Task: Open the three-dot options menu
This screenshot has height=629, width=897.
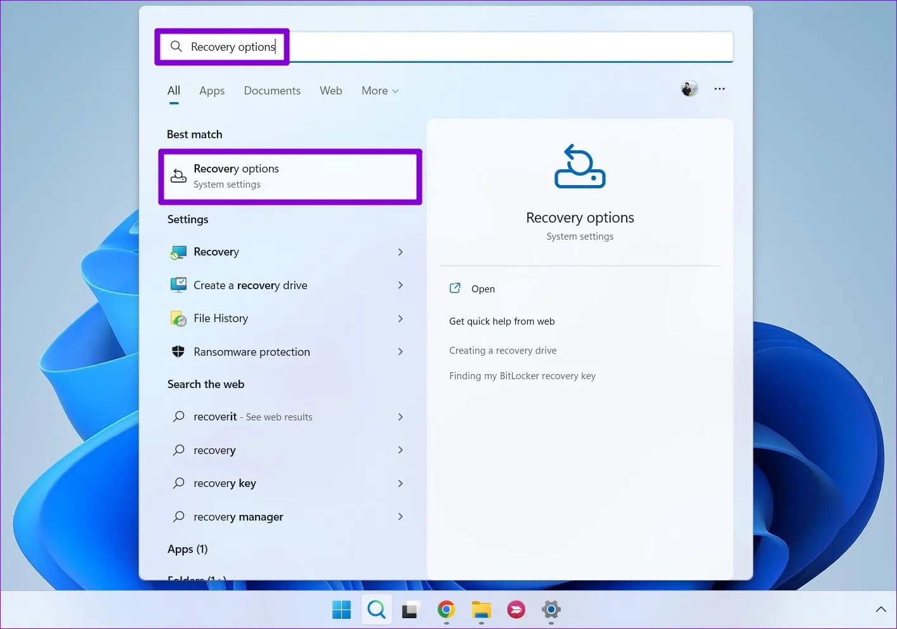Action: (719, 89)
